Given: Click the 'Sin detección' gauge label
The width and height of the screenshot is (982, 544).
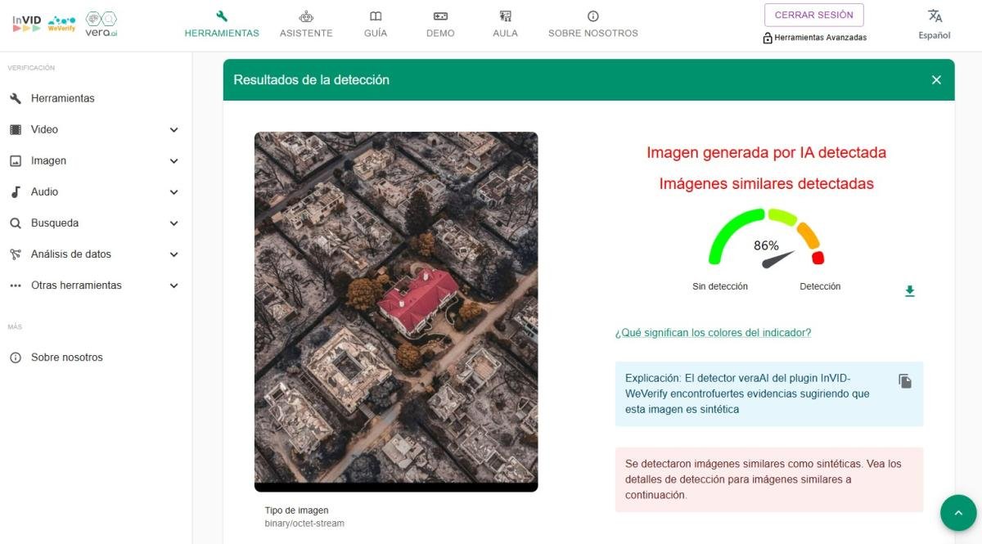Looking at the screenshot, I should click(720, 286).
